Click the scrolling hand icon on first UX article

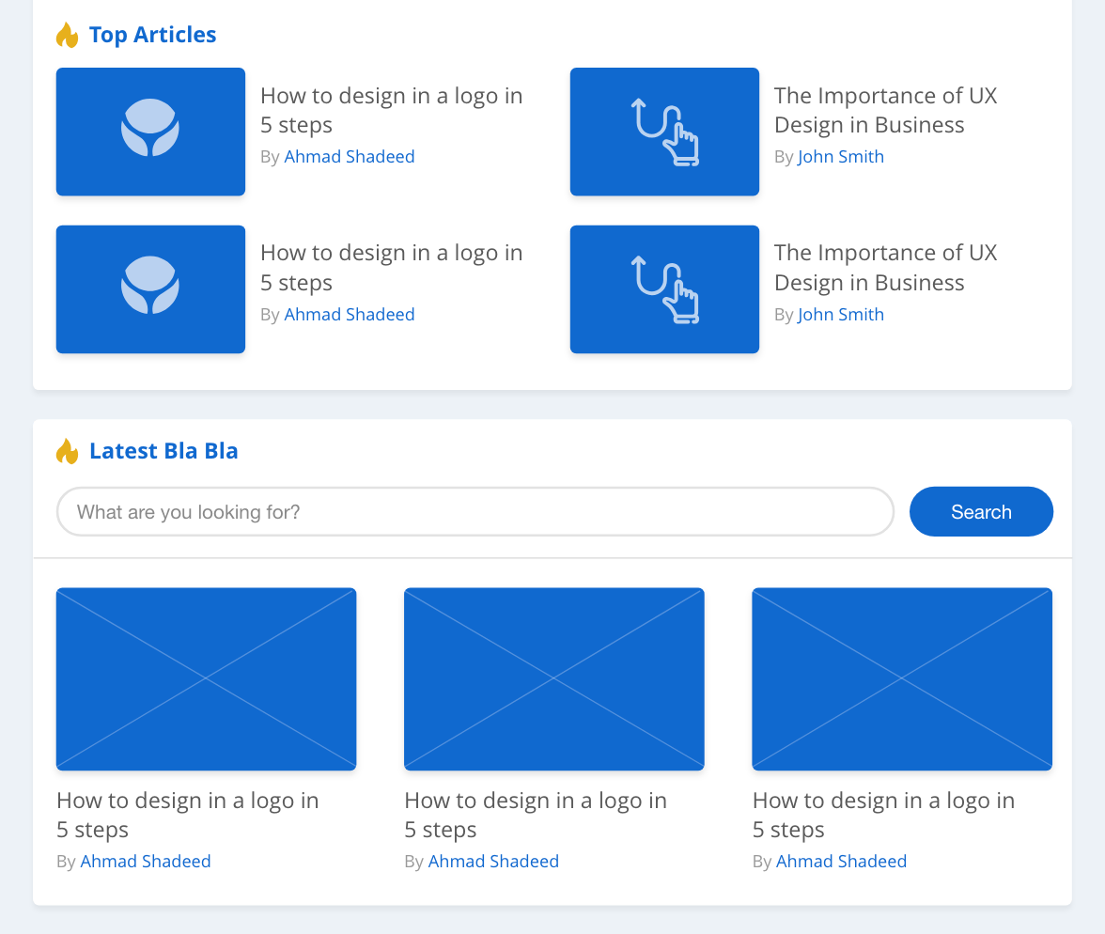[664, 132]
